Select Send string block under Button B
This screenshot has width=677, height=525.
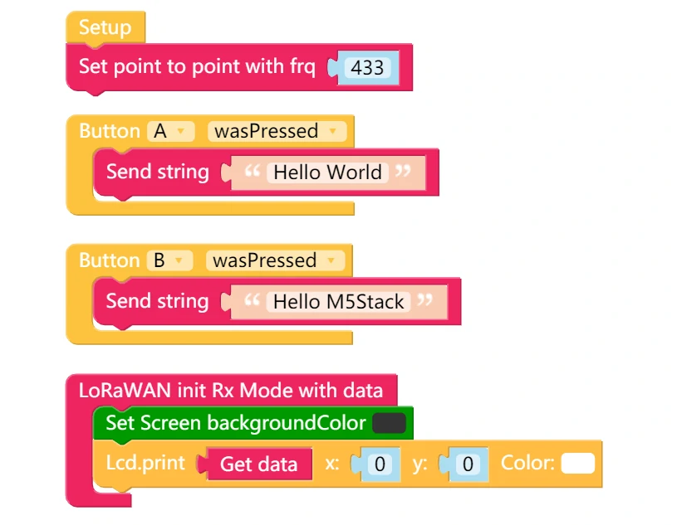coord(158,301)
